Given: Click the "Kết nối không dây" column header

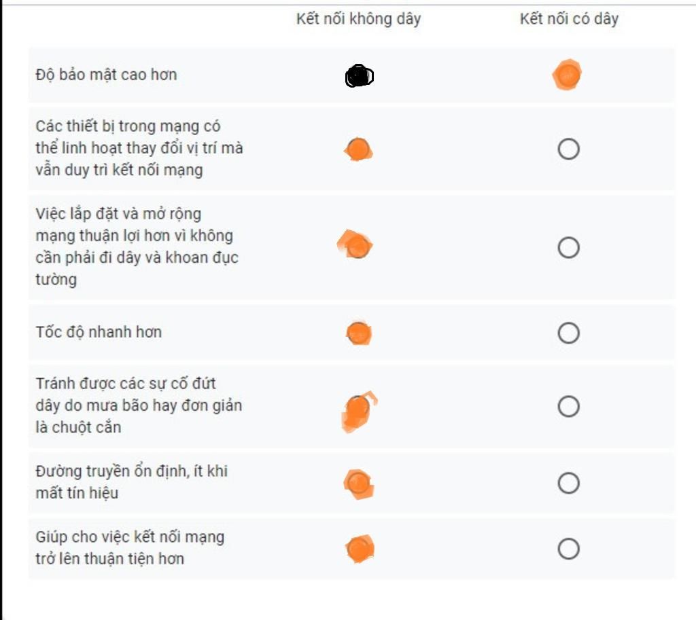Looking at the screenshot, I should tap(359, 19).
